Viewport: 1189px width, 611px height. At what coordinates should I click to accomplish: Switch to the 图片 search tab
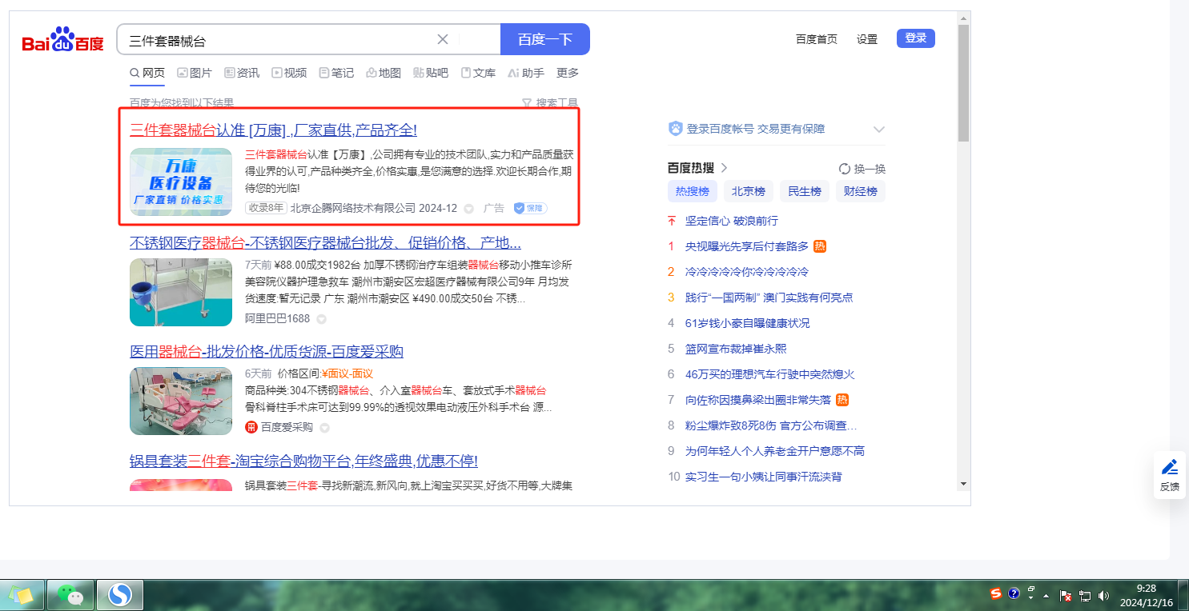[x=195, y=73]
